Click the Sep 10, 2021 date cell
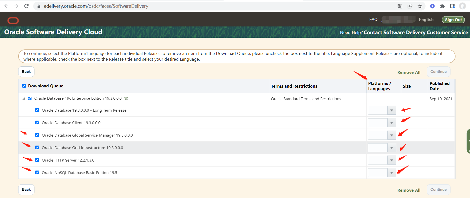This screenshot has height=198, width=470. pos(441,99)
